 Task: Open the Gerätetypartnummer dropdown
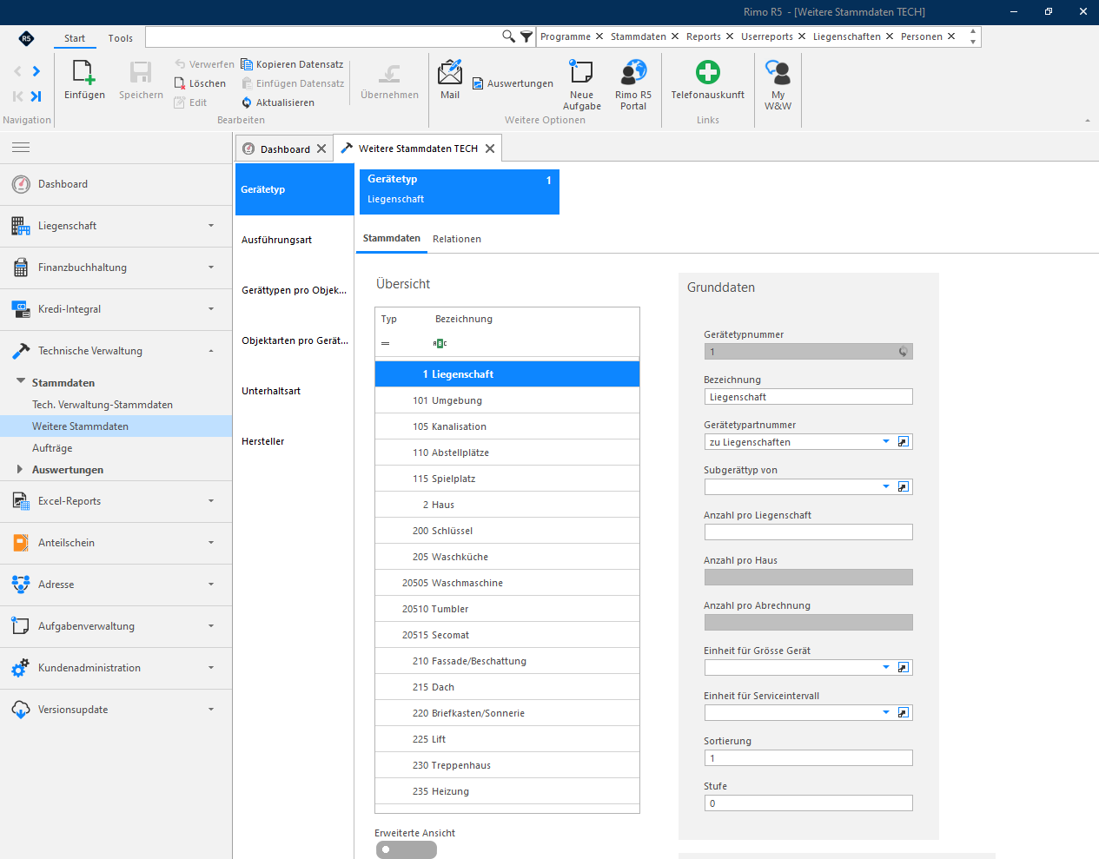[x=886, y=442]
